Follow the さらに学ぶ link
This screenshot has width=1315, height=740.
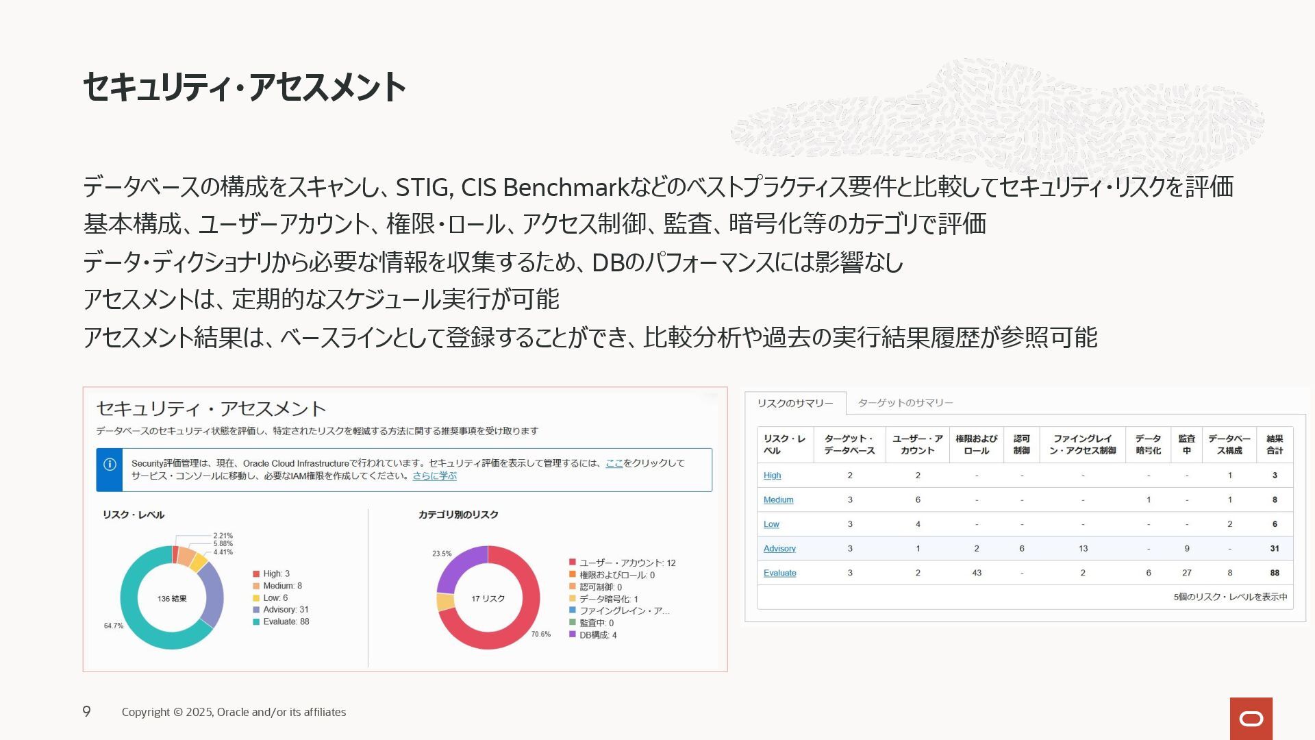[434, 476]
